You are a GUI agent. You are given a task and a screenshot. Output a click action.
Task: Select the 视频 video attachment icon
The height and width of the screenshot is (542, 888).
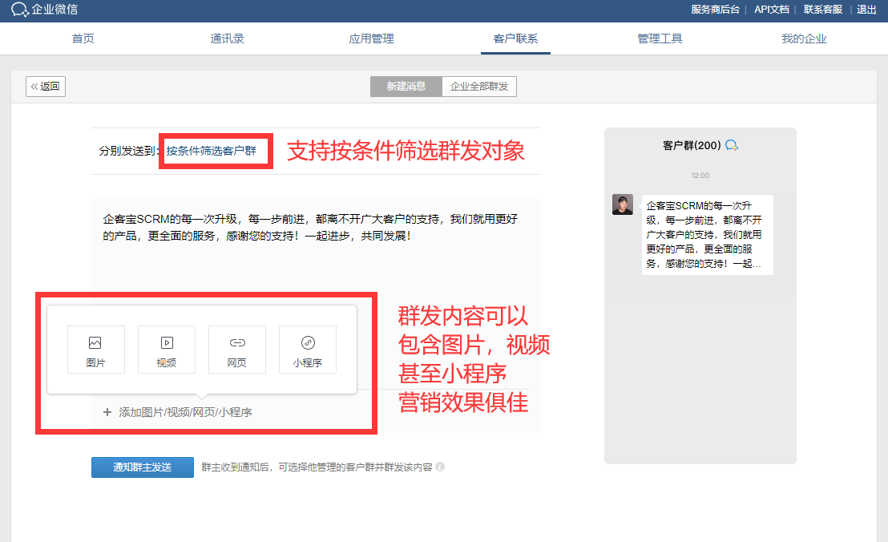tap(167, 343)
